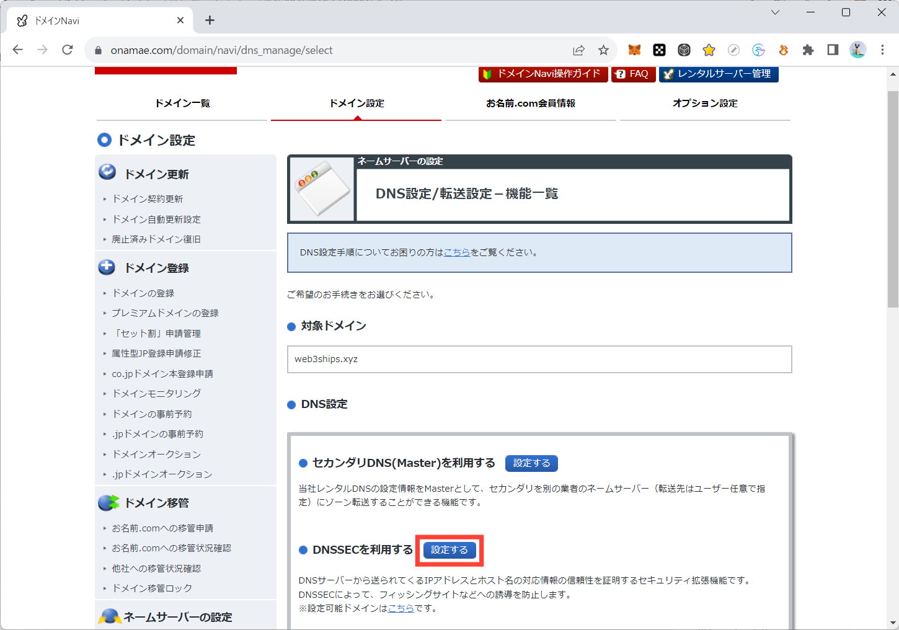Image resolution: width=899 pixels, height=630 pixels.
Task: Switch to the ドメイン一覧 tab
Action: pyautogui.click(x=182, y=104)
